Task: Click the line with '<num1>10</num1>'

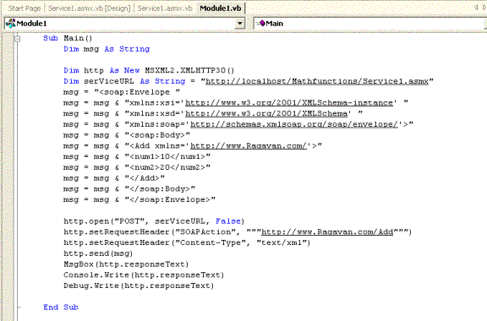Action: pos(137,157)
